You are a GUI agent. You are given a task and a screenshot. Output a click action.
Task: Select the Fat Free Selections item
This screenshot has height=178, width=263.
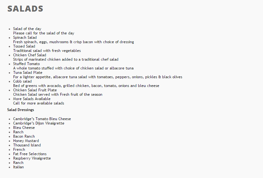pos(30,154)
